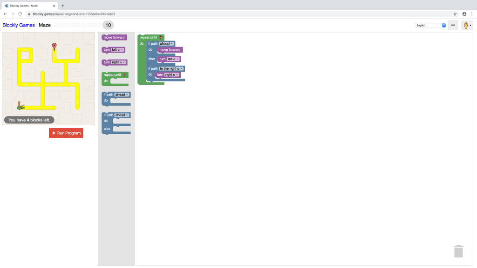Viewport: 477px width, 268px height.
Task: Open the Chrome profile avatar icon
Action: coord(464,14)
